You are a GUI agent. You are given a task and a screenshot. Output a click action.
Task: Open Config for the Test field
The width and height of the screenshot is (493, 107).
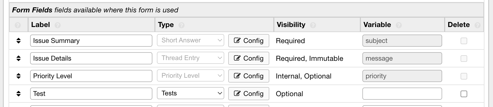(249, 94)
